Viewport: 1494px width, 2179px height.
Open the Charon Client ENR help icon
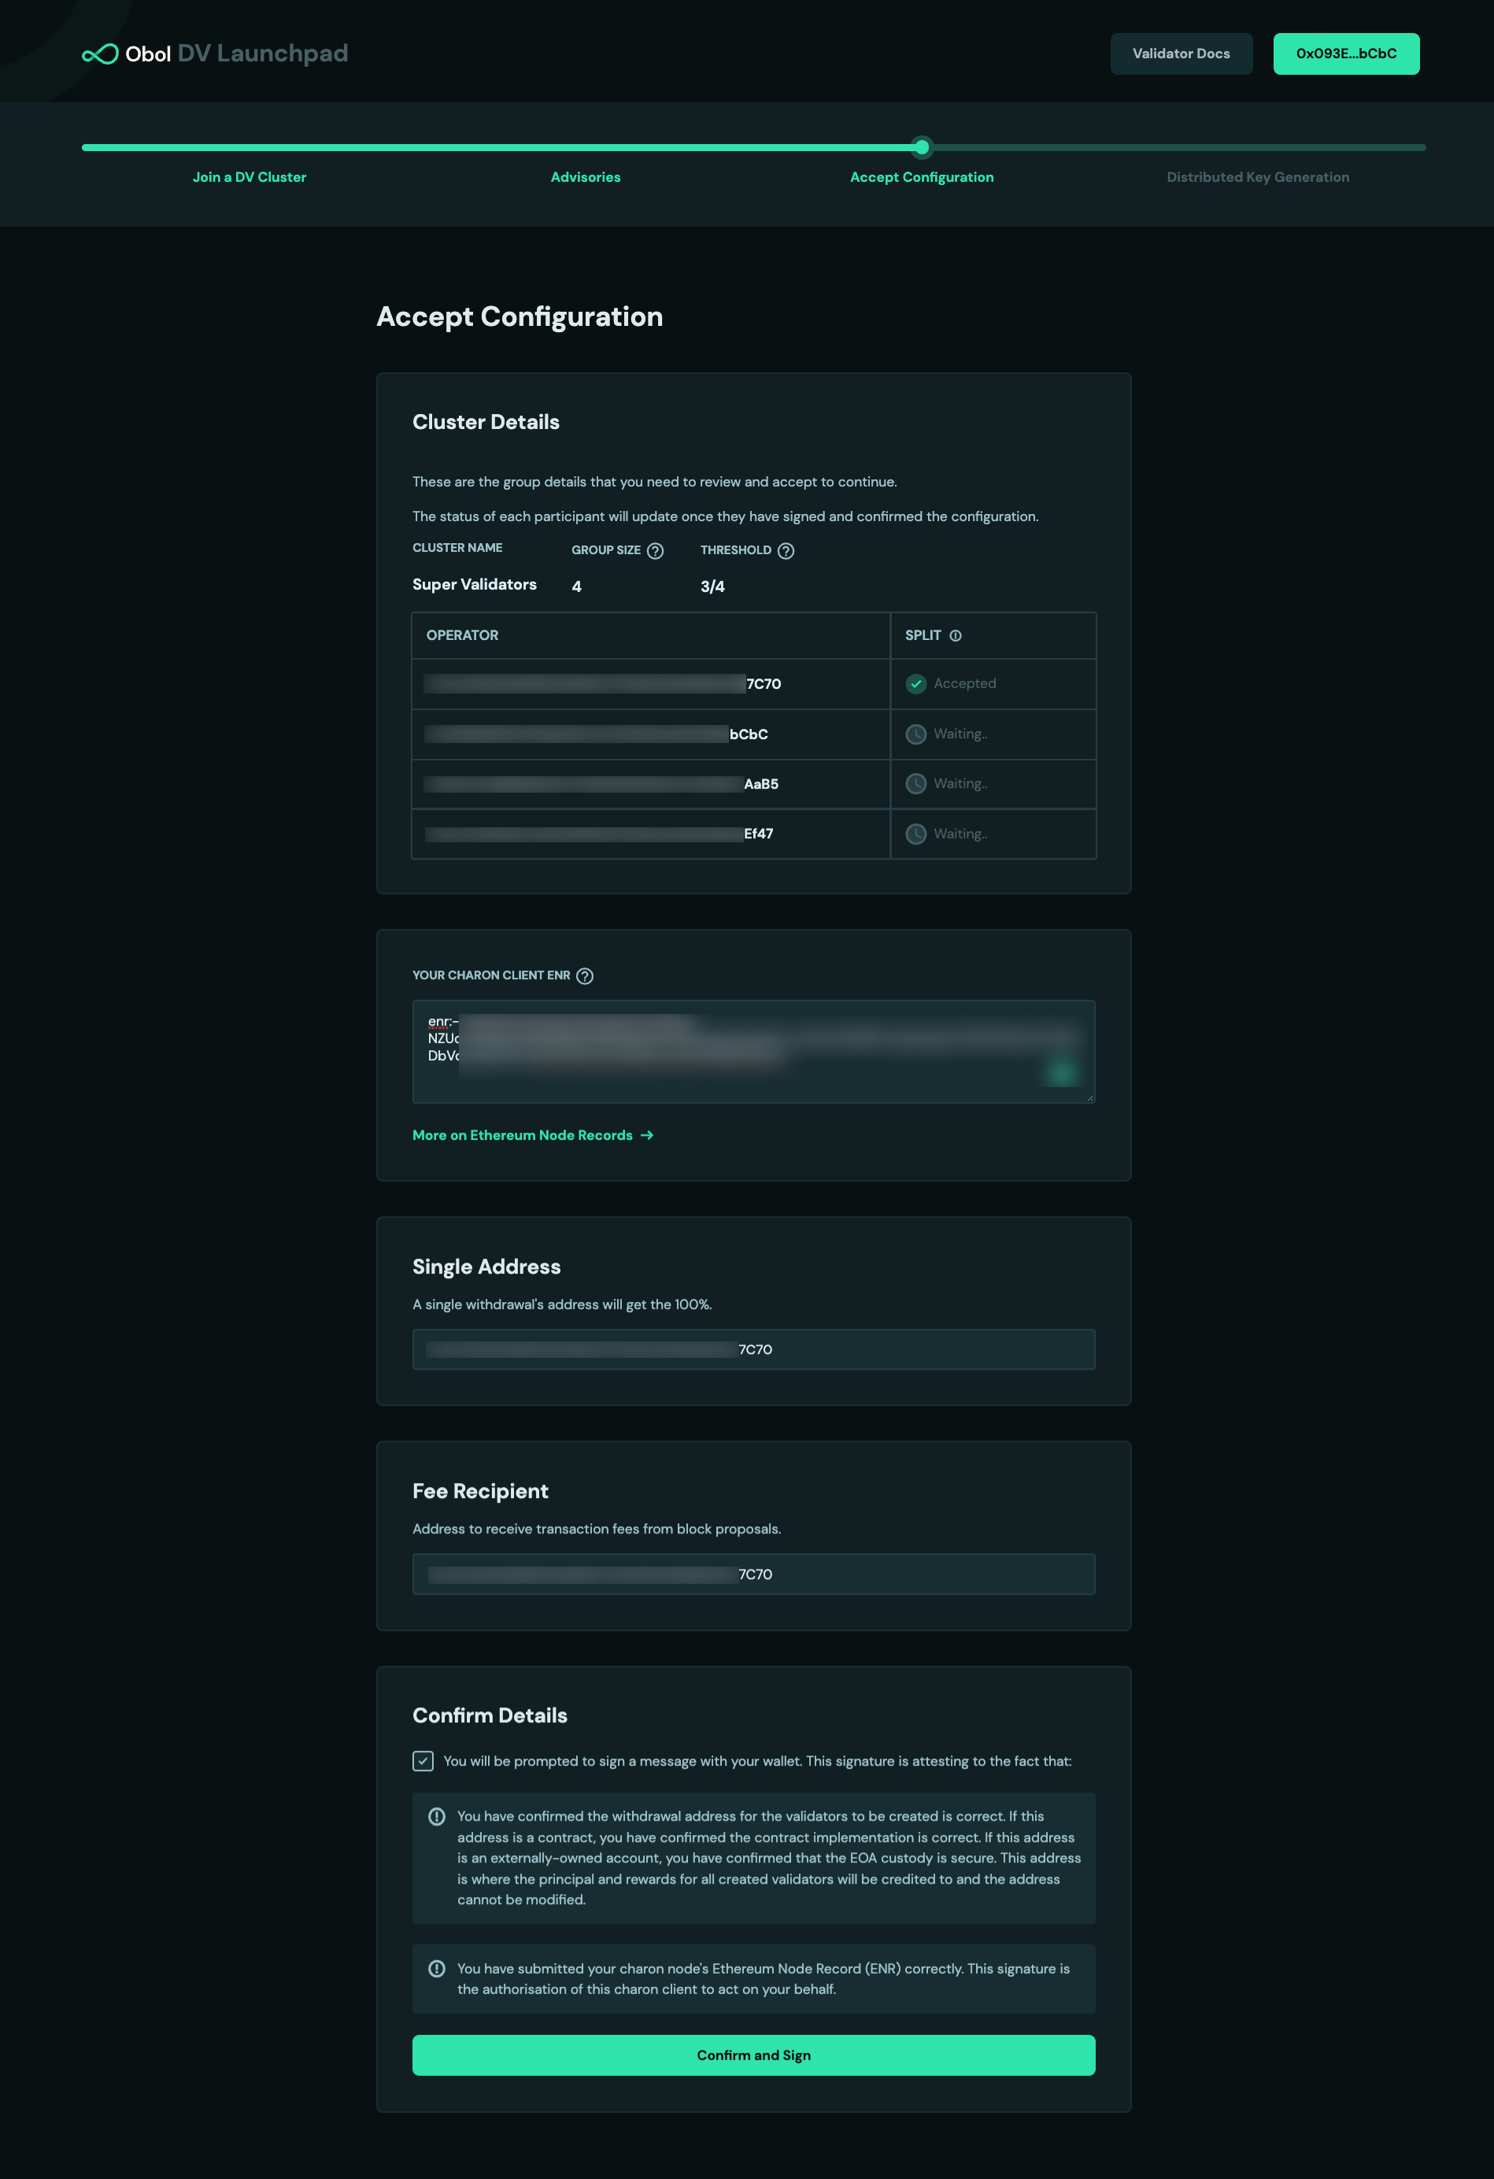pos(585,976)
